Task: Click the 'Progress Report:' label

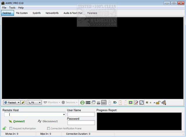Action: pyautogui.click(x=107, y=110)
